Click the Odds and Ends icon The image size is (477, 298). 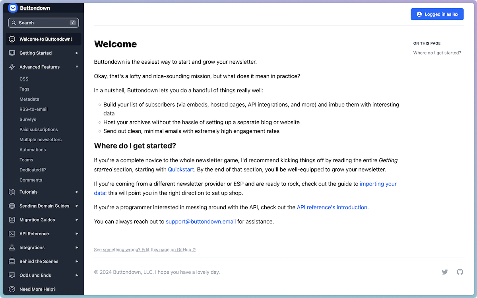[12, 275]
